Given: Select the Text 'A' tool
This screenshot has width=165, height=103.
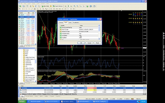Looking at the screenshot, I should (40, 9).
